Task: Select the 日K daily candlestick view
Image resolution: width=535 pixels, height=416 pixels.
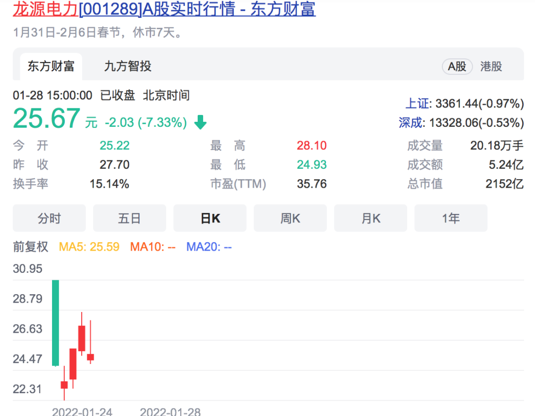Action: 210,218
